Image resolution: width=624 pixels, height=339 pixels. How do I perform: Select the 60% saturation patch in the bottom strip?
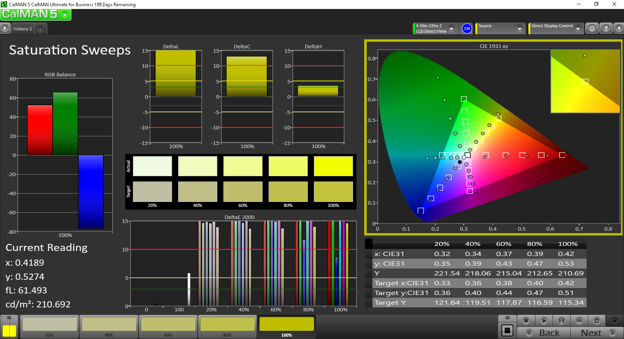(x=168, y=327)
